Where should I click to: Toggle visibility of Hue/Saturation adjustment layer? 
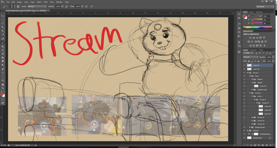click(244, 134)
